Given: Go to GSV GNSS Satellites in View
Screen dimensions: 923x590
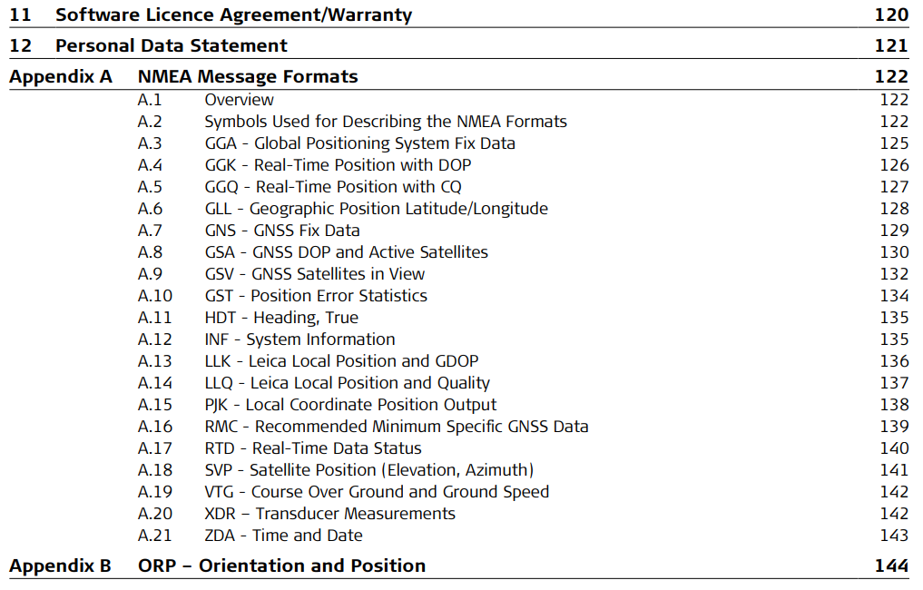Looking at the screenshot, I should (314, 274).
